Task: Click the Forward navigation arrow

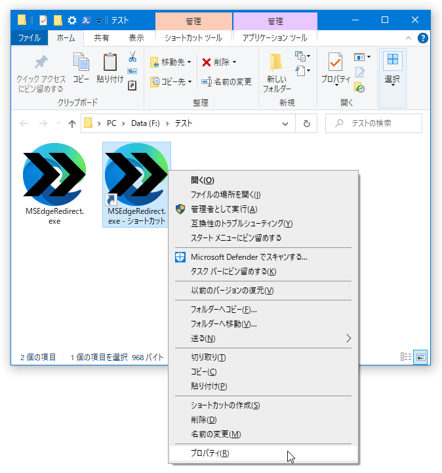Action: [x=43, y=123]
